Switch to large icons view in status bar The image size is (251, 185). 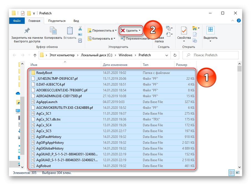(237, 173)
